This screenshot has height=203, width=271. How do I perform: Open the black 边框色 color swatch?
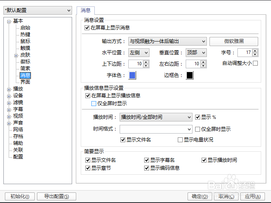[189, 75]
